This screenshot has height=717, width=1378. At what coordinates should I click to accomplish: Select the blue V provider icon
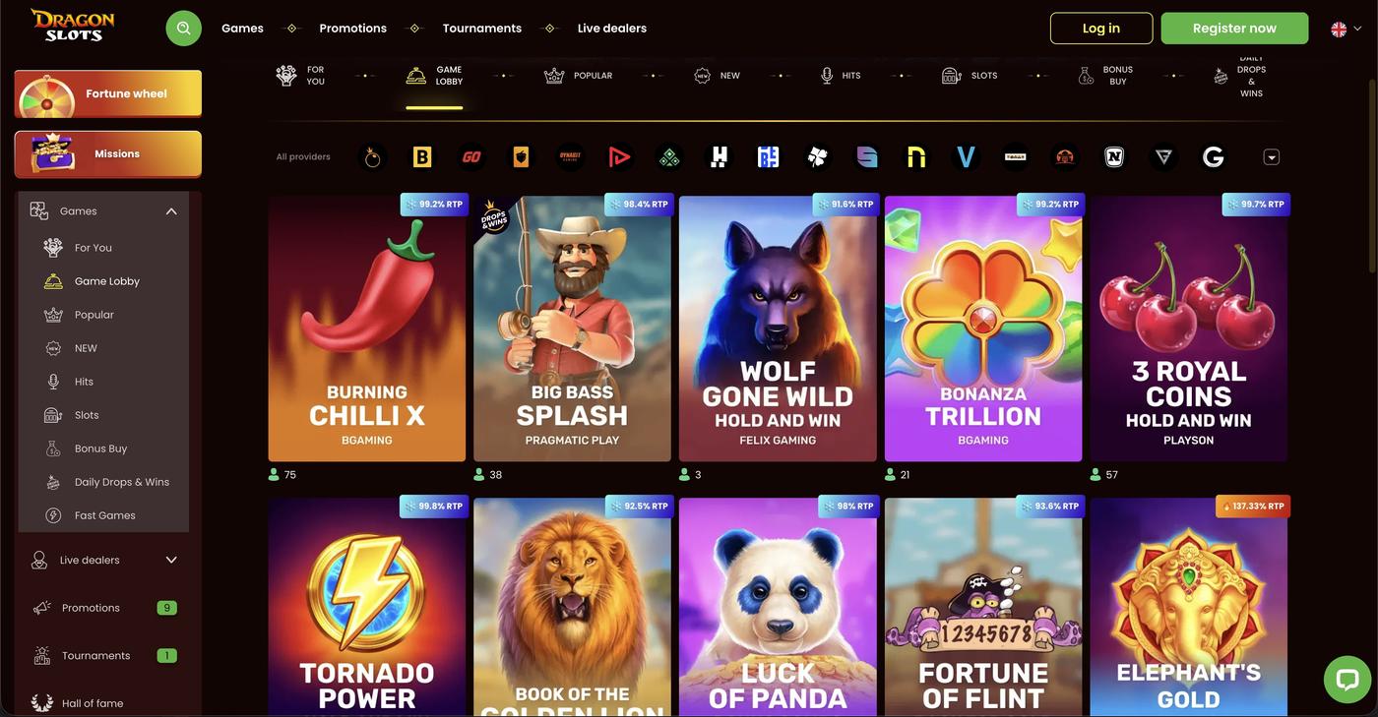[x=966, y=156]
